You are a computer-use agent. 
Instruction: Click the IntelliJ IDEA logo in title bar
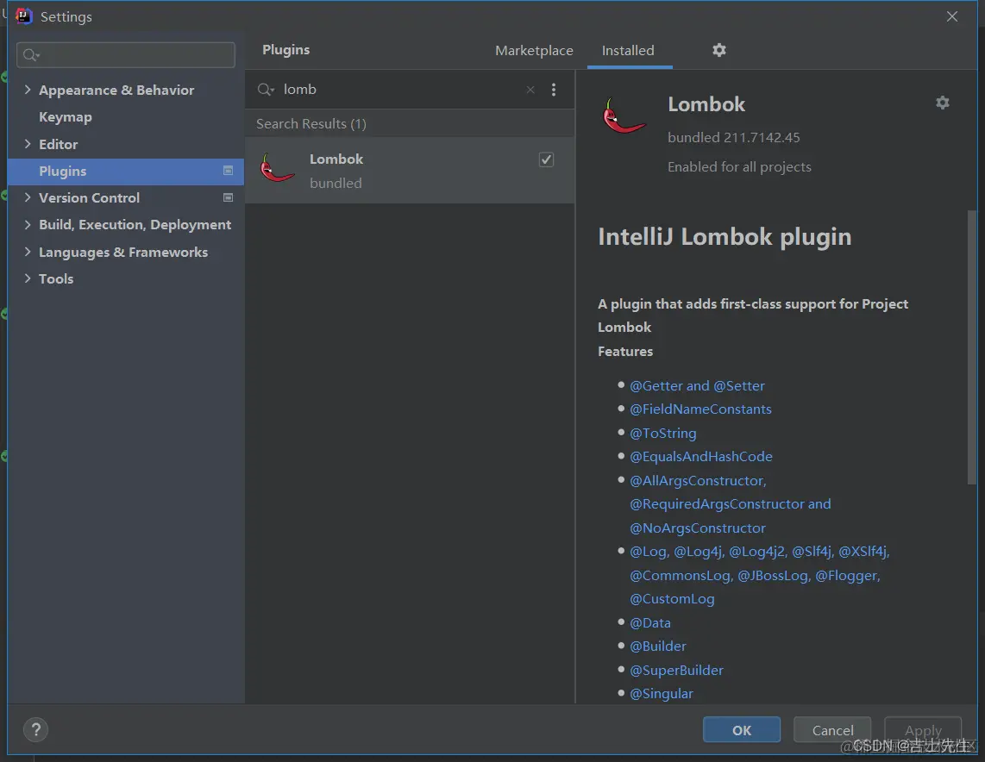(x=23, y=16)
